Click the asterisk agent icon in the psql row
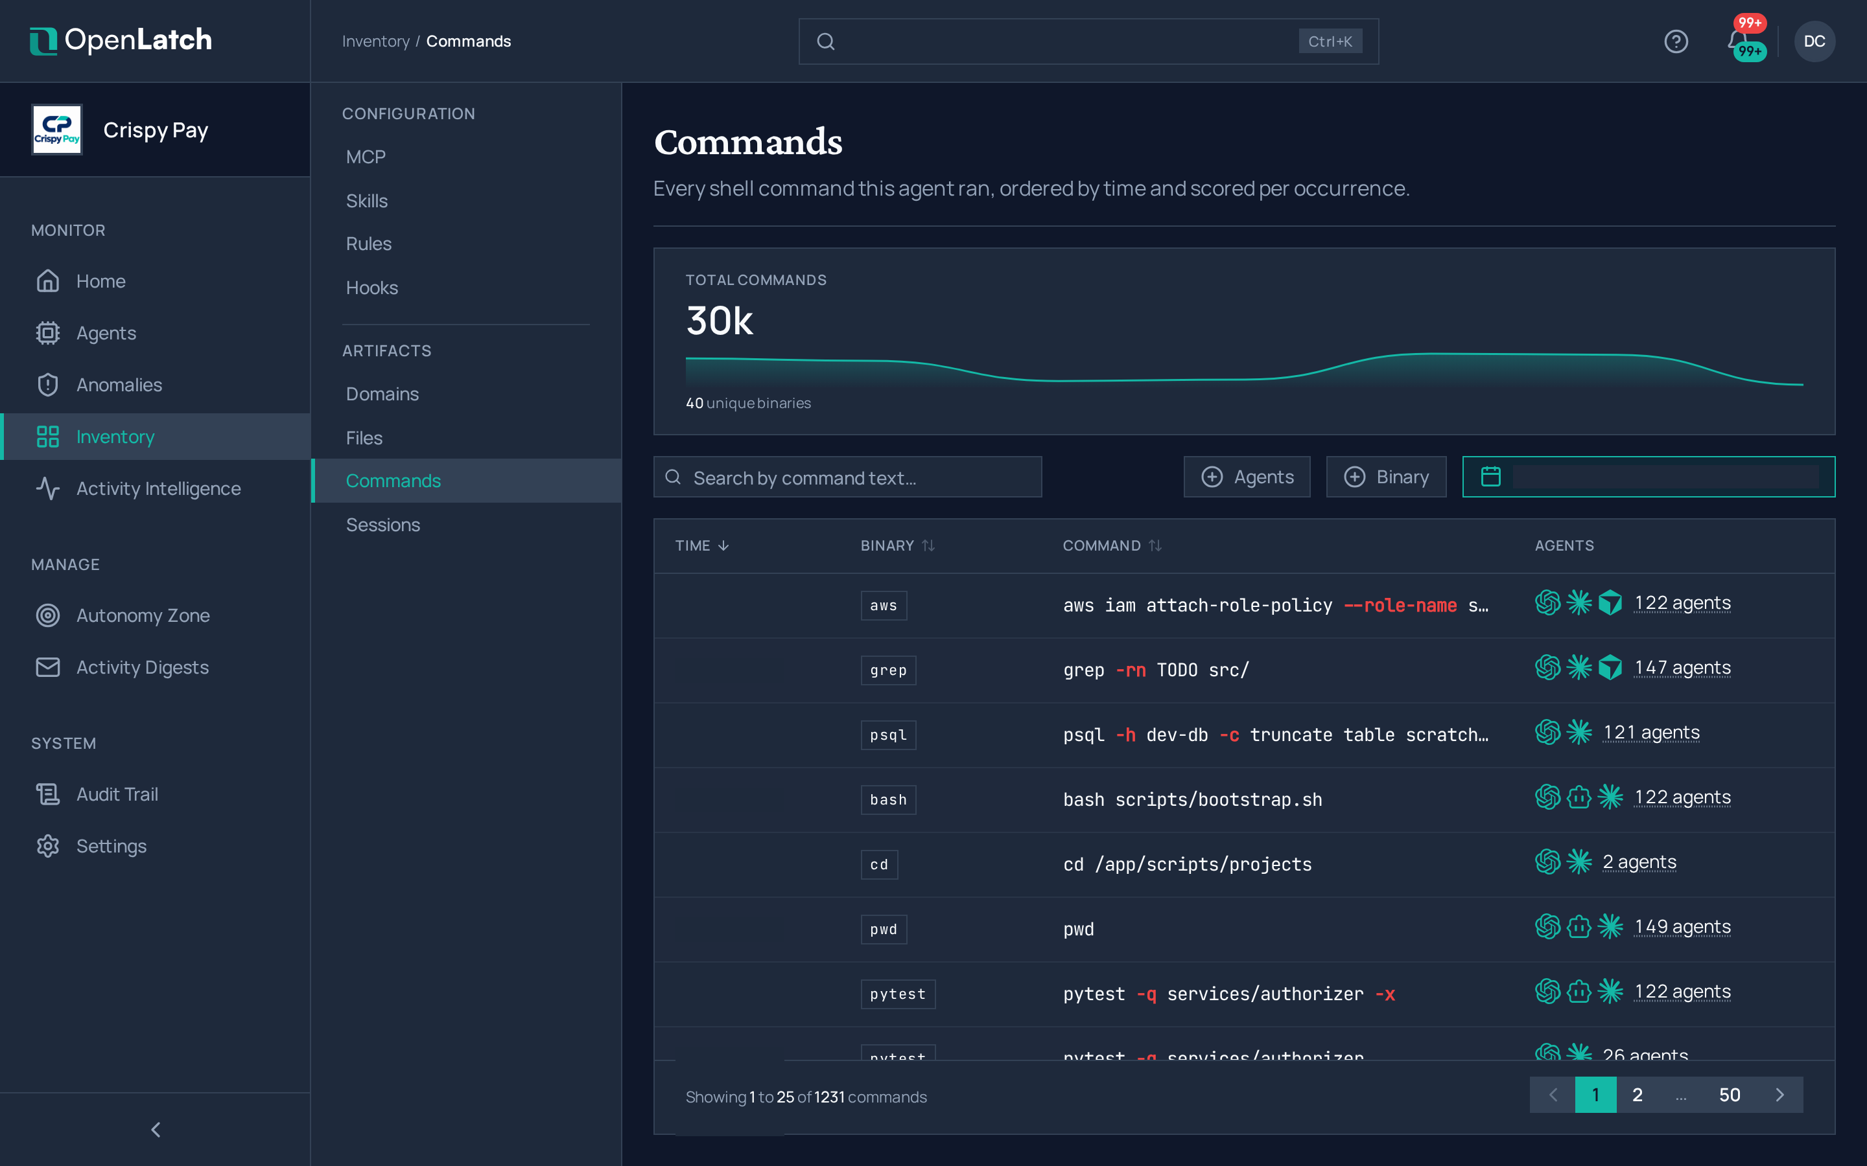The width and height of the screenshot is (1867, 1166). tap(1579, 732)
